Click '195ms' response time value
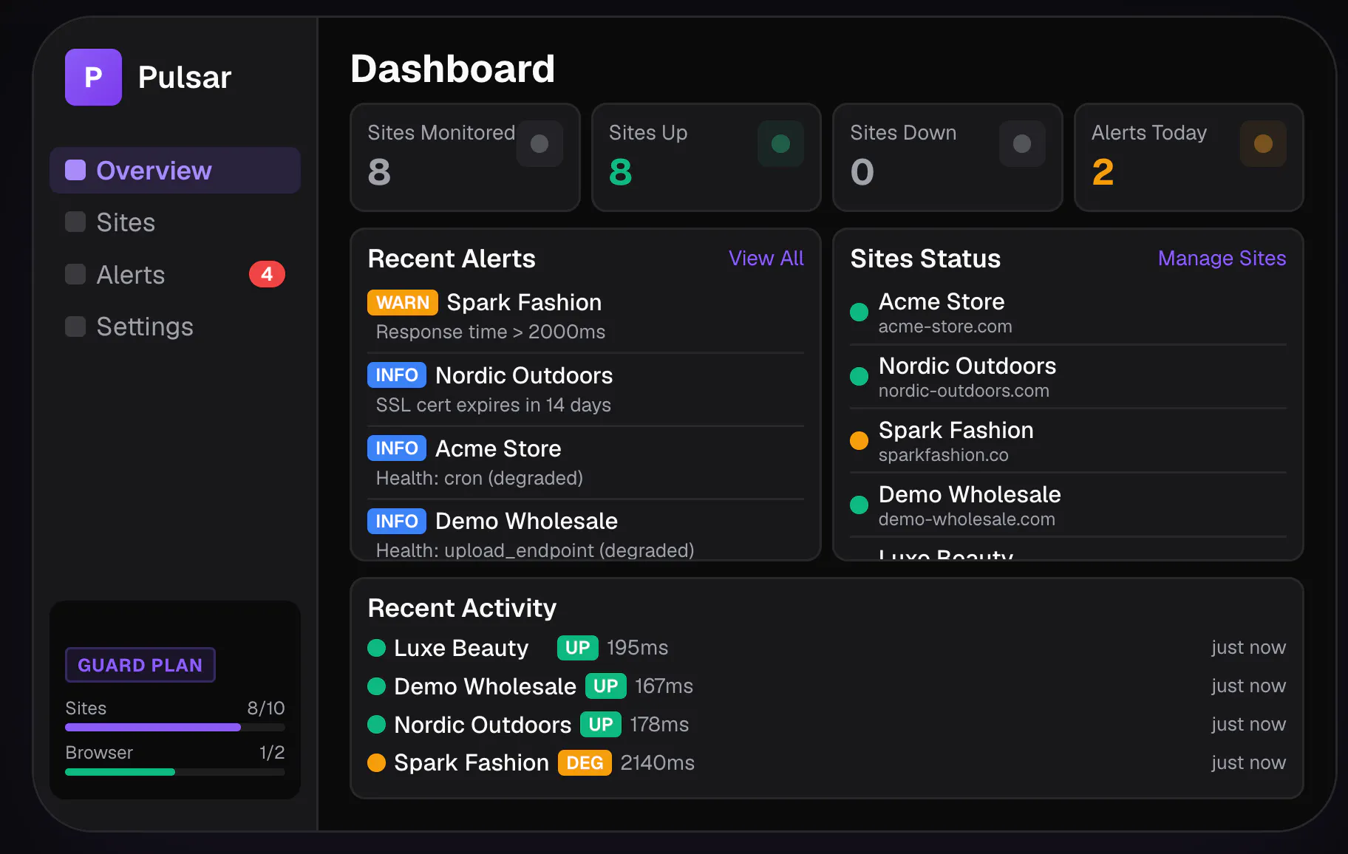The height and width of the screenshot is (854, 1348). (x=637, y=648)
